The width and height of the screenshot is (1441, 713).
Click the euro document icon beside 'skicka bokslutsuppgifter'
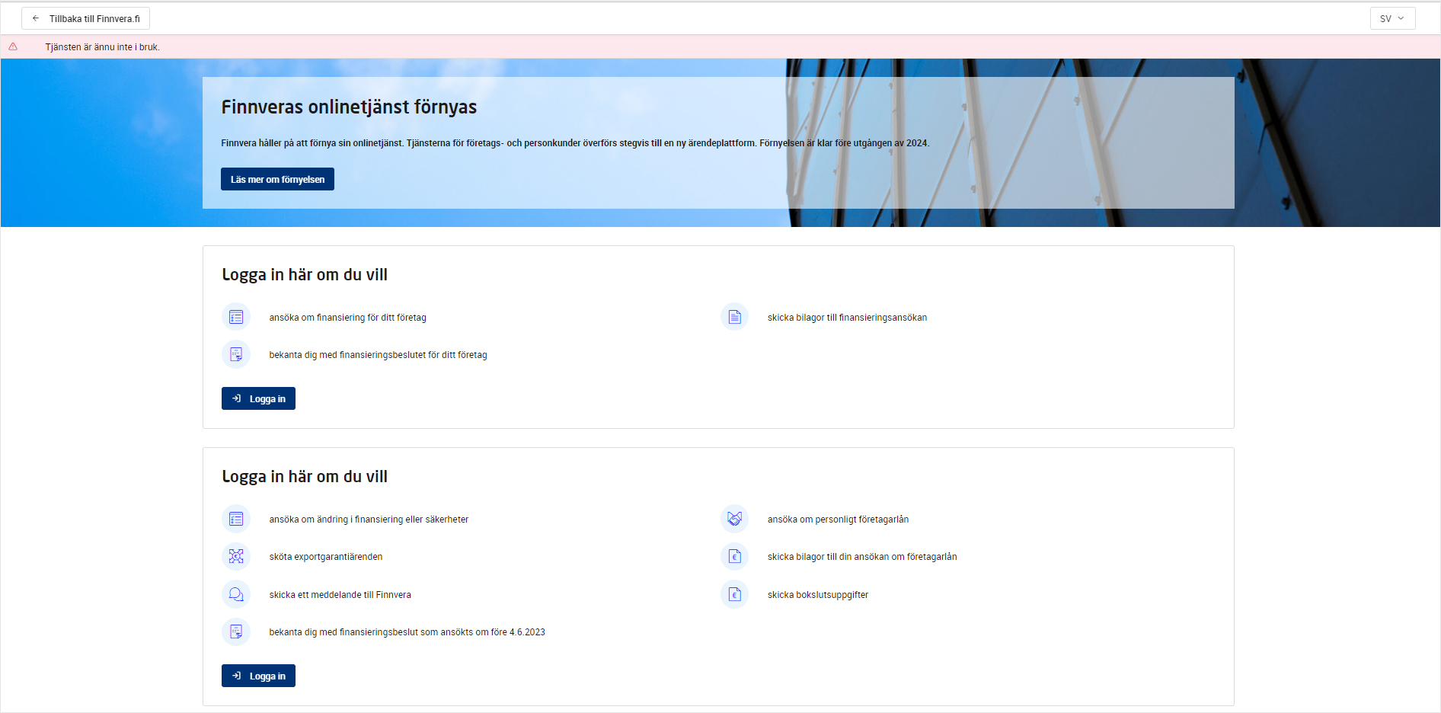click(734, 594)
